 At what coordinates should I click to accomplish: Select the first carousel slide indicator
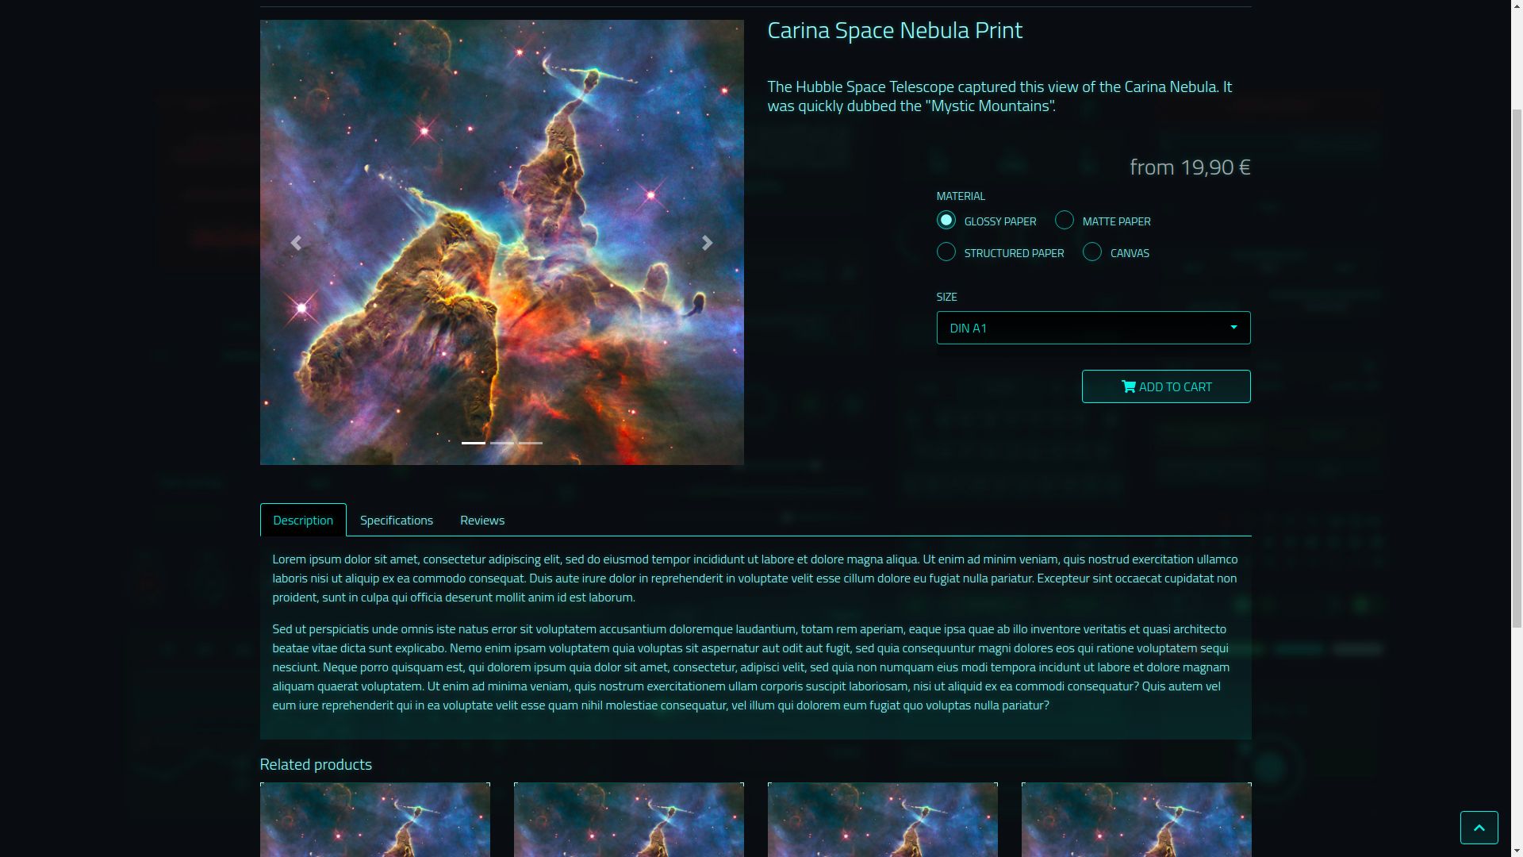[x=474, y=443]
